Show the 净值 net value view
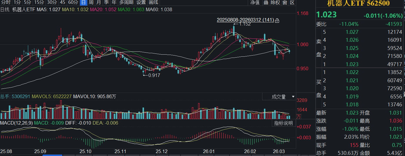The height and width of the screenshot is (156, 405). 255,3
